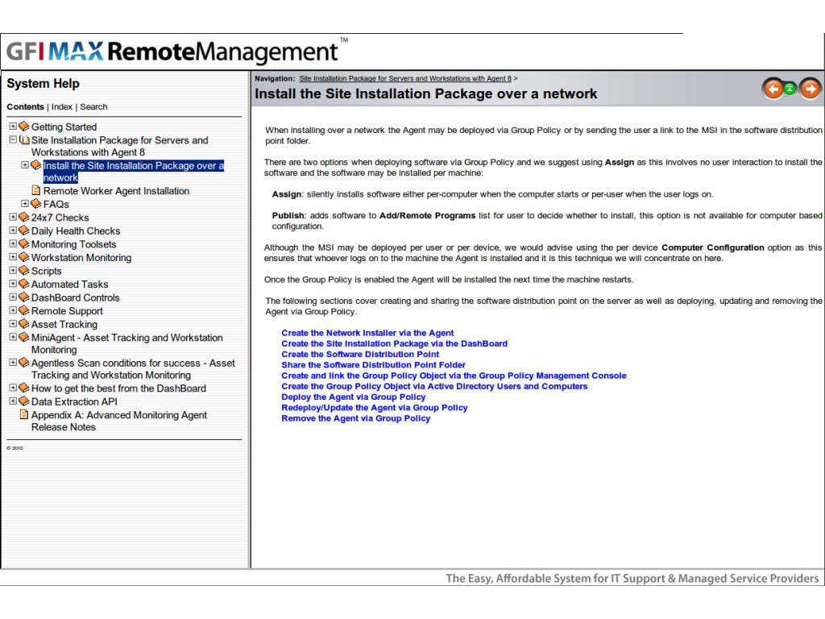Expand the Getting Started tree node
Image resolution: width=825 pixels, height=619 pixels.
(13, 127)
